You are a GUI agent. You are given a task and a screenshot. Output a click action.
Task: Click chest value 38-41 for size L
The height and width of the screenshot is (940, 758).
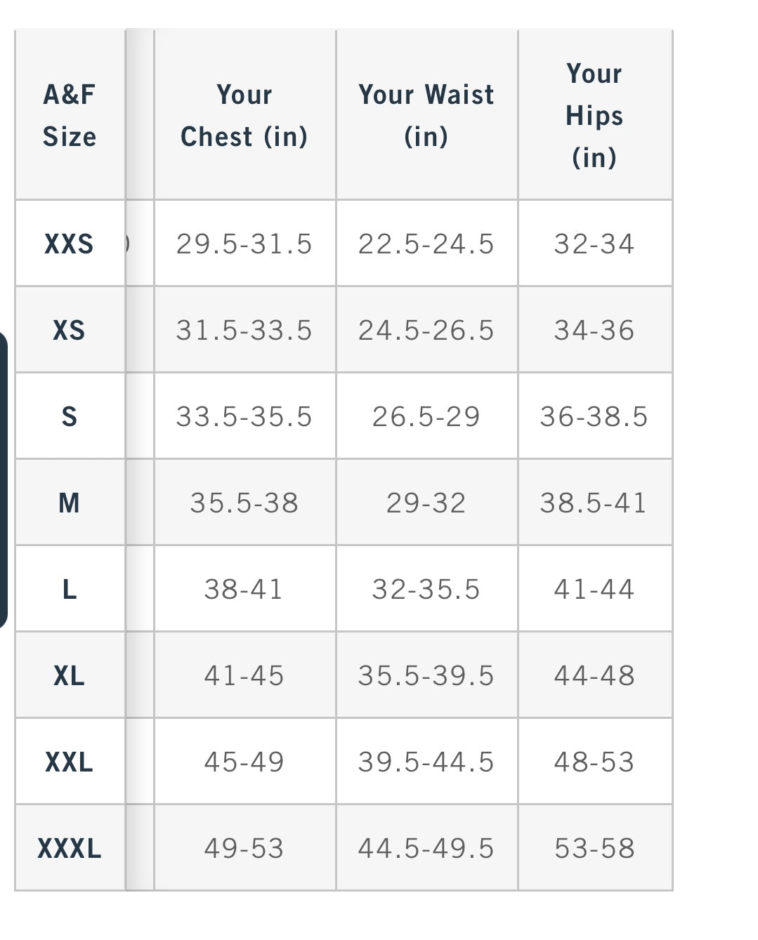244,589
